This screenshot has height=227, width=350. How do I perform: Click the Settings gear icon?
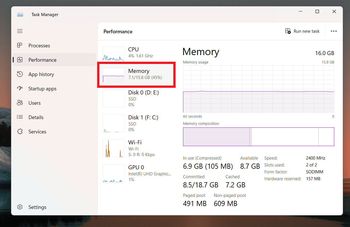[20, 207]
